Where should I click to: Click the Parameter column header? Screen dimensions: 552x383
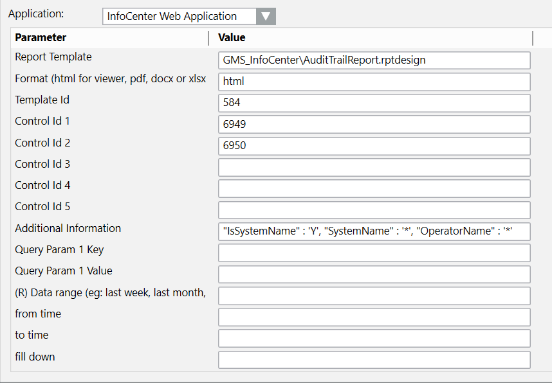[109, 38]
